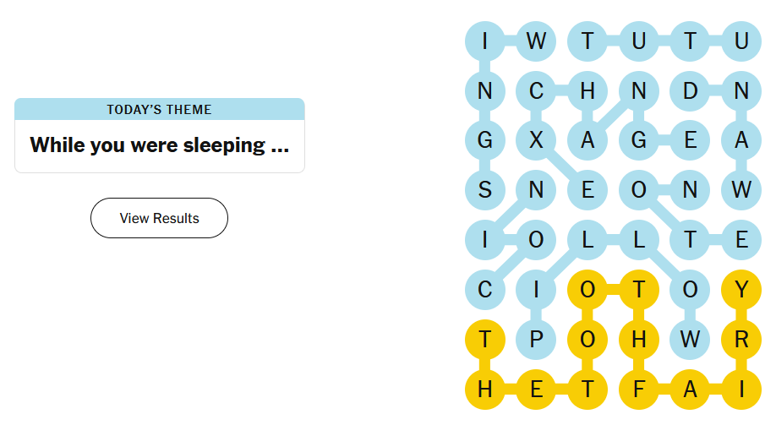Choose the yellow letter R tile

coord(741,340)
